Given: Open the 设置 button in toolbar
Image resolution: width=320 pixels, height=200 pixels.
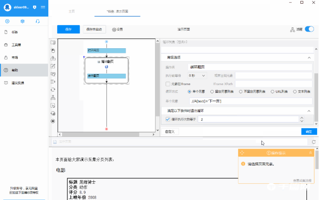Looking at the screenshot, I should point(117,30).
